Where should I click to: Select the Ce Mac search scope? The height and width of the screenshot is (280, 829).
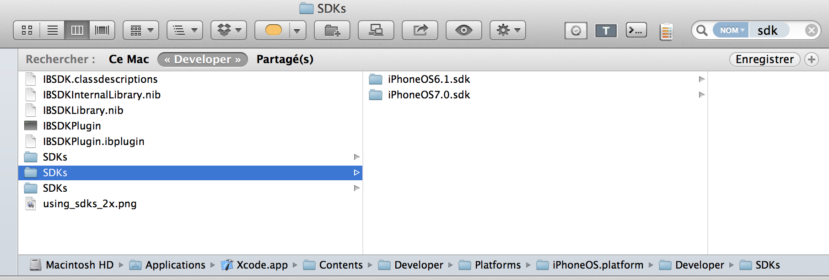pyautogui.click(x=129, y=59)
